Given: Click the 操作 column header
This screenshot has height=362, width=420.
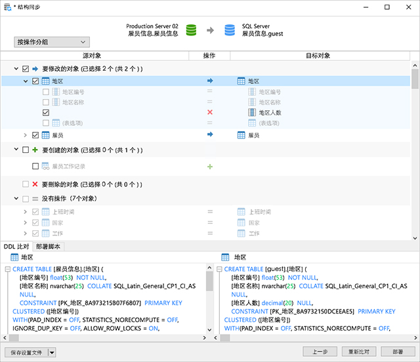Looking at the screenshot, I should [x=209, y=56].
